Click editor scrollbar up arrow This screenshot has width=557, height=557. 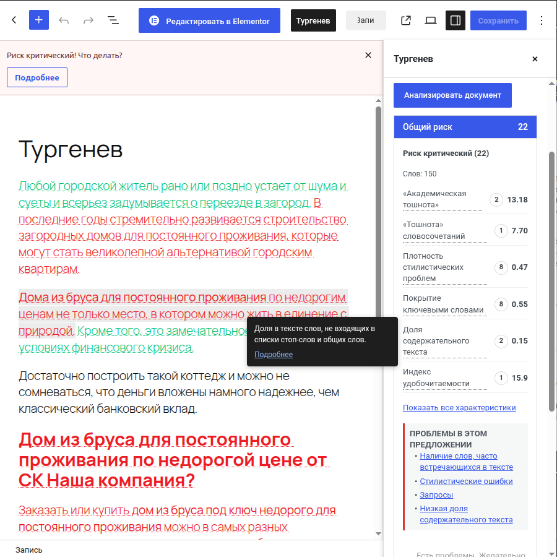[378, 101]
